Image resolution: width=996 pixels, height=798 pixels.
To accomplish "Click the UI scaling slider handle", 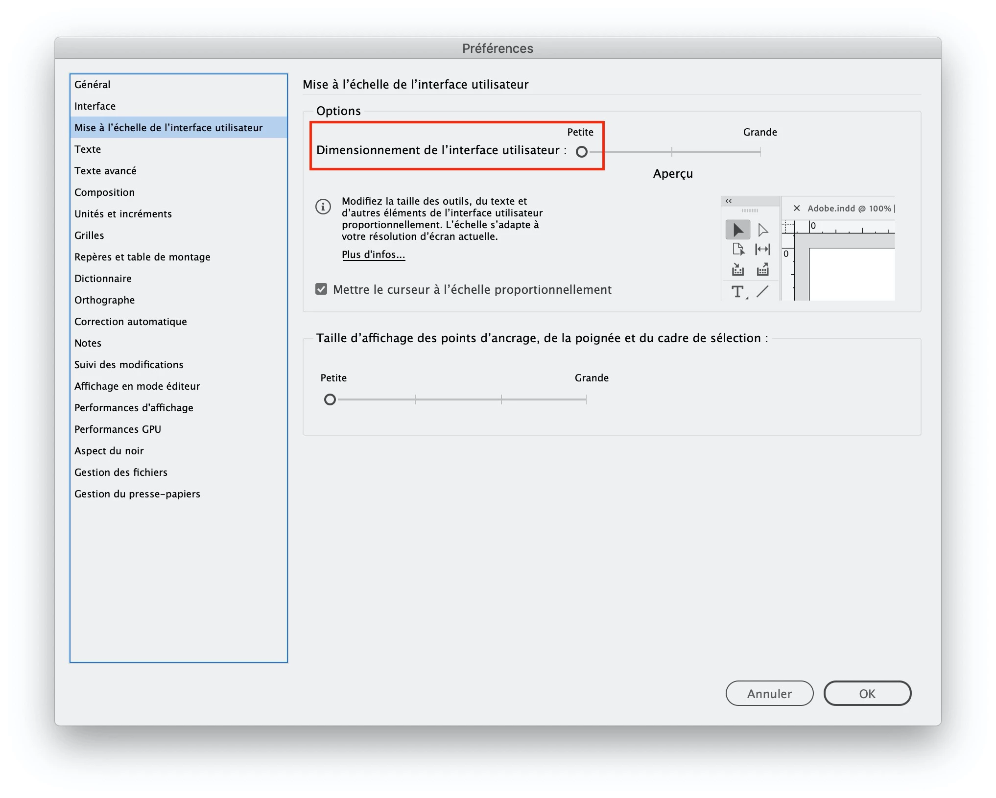I will click(x=582, y=152).
